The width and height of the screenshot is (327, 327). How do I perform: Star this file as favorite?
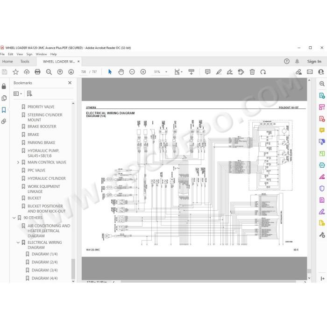[x=15, y=72]
